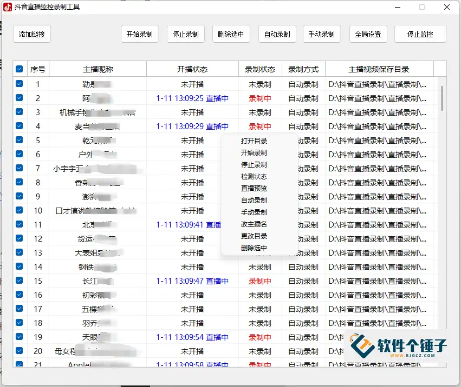Toggle the checkbox for row 4
461x387 pixels.
[20, 126]
